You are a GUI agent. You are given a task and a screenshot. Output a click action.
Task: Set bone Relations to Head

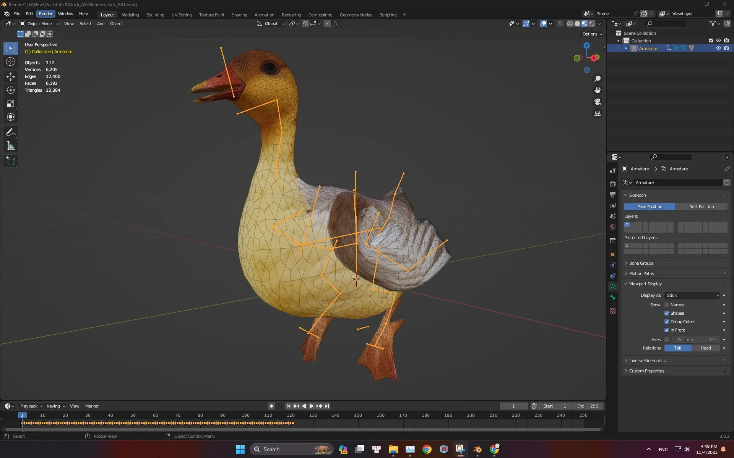tap(705, 348)
